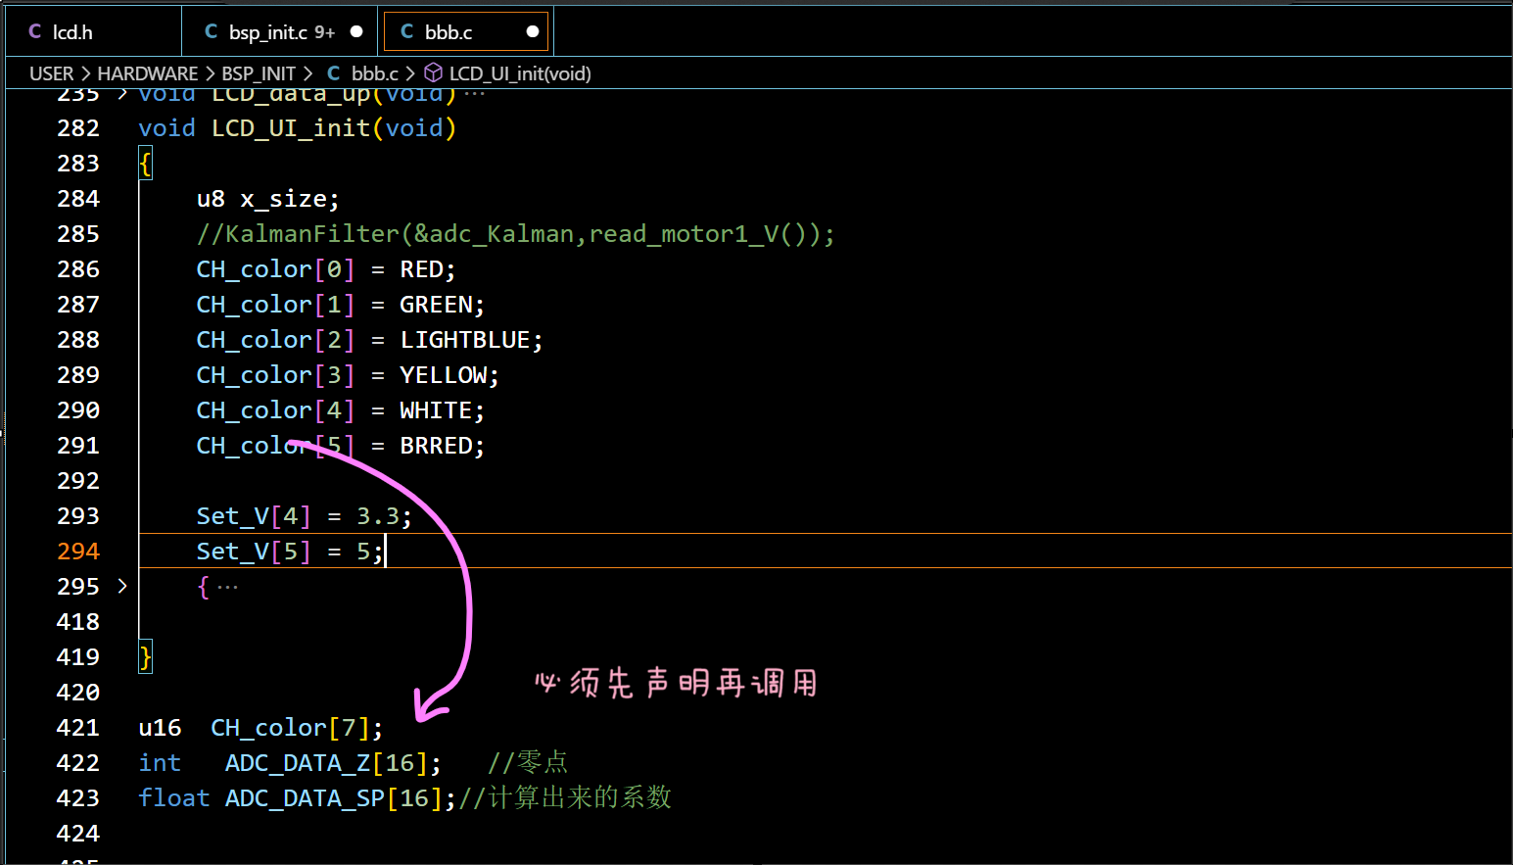Close bbb.c via its unsaved dot
1513x865 pixels.
coord(533,32)
